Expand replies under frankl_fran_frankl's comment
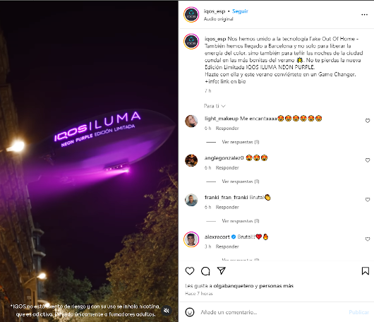 (241, 221)
